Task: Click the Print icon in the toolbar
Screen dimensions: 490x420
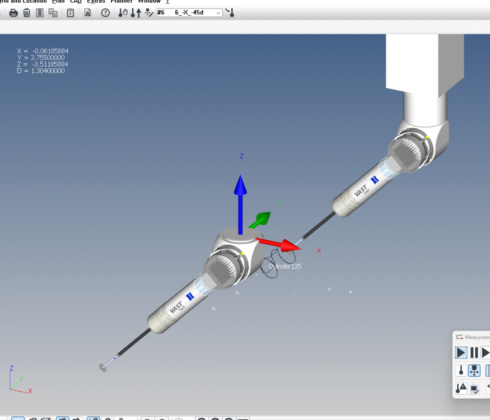Action: click(x=13, y=13)
